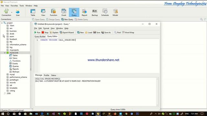Click the message panel vertical scrollbar
207x116 pixels.
[x=157, y=92]
